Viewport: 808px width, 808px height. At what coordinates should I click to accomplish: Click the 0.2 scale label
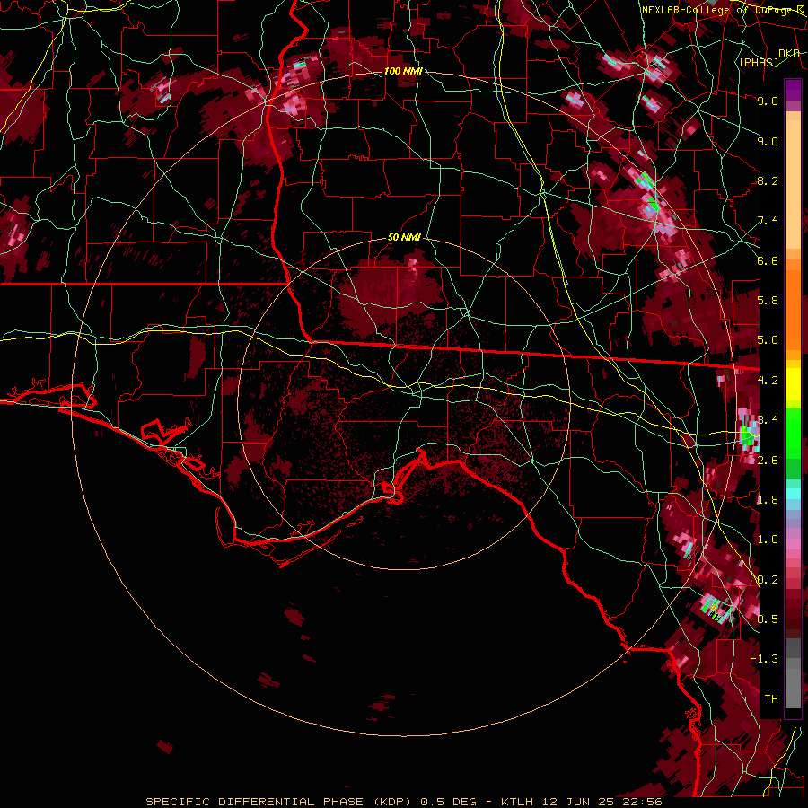pyautogui.click(x=768, y=580)
